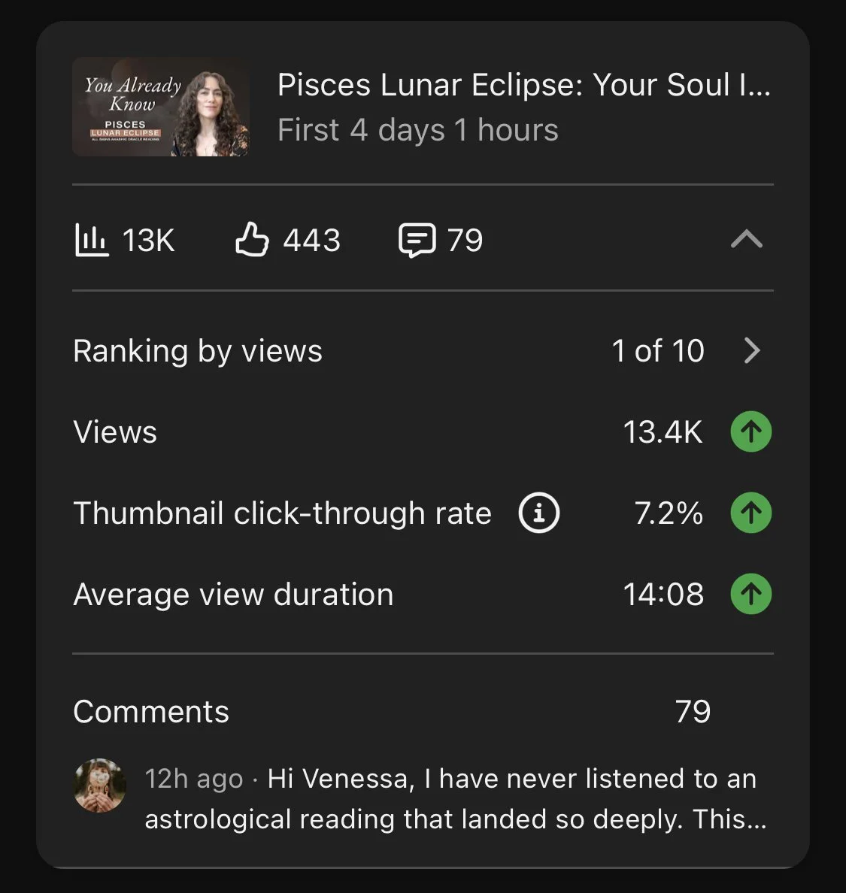Click the 443 likes count

[x=311, y=240]
